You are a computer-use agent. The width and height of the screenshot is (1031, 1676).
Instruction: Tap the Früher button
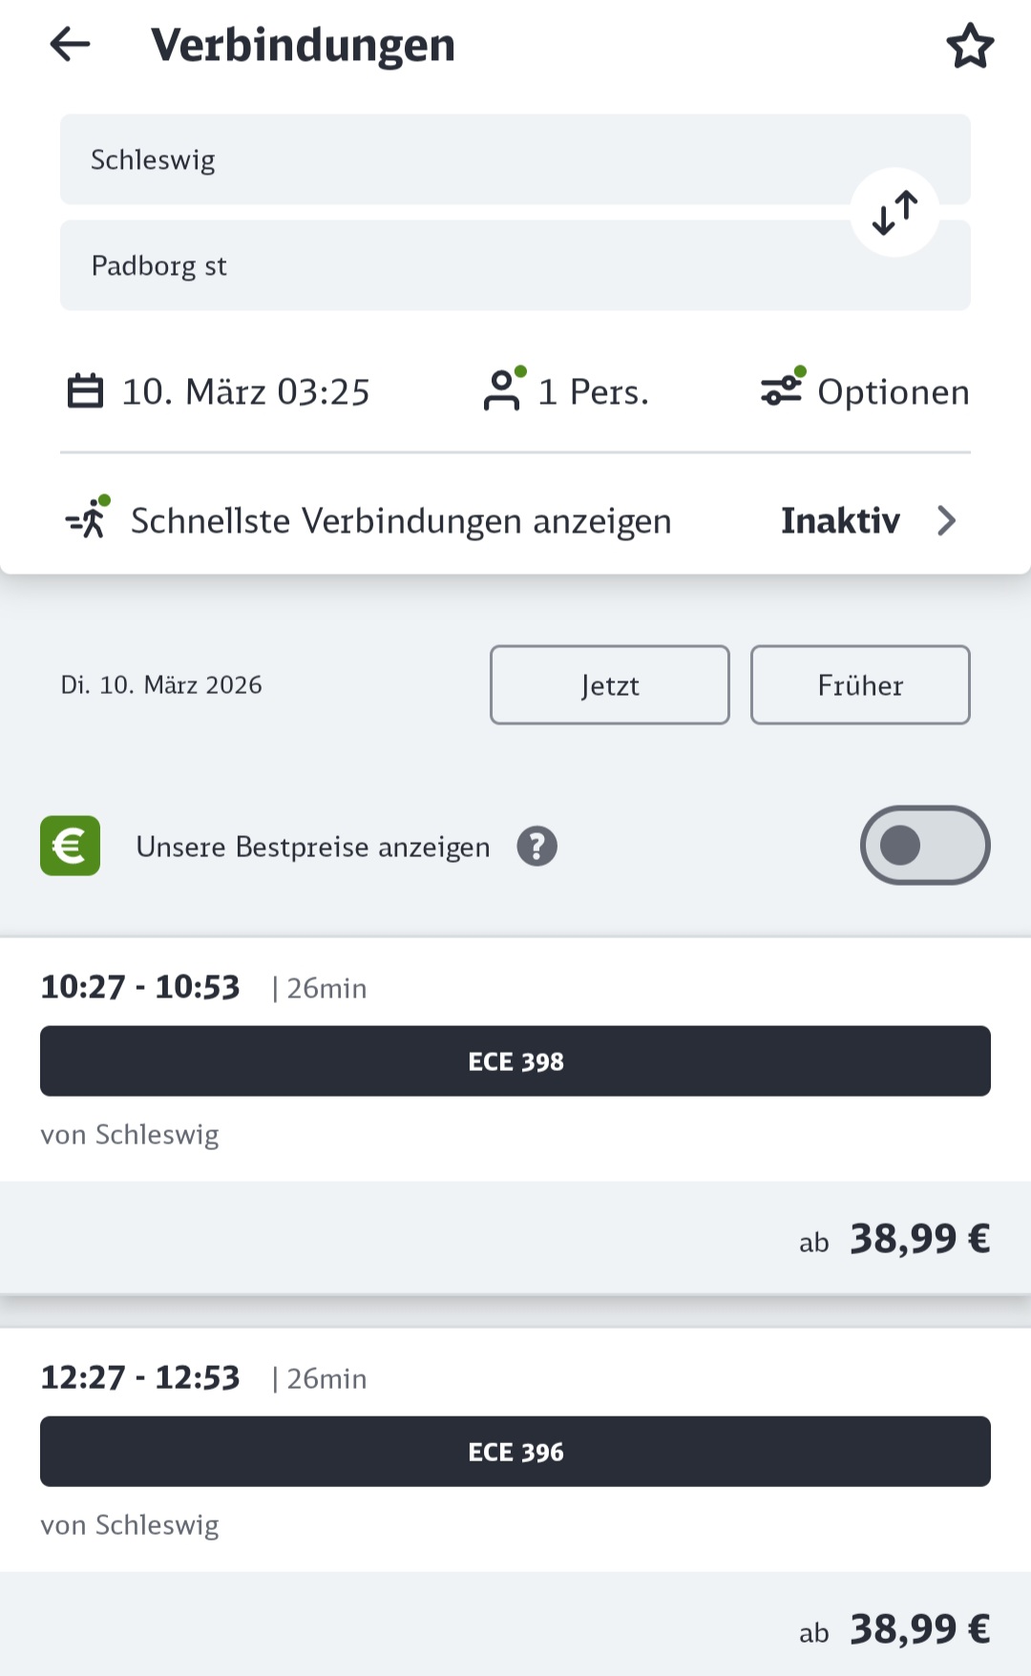pyautogui.click(x=860, y=685)
